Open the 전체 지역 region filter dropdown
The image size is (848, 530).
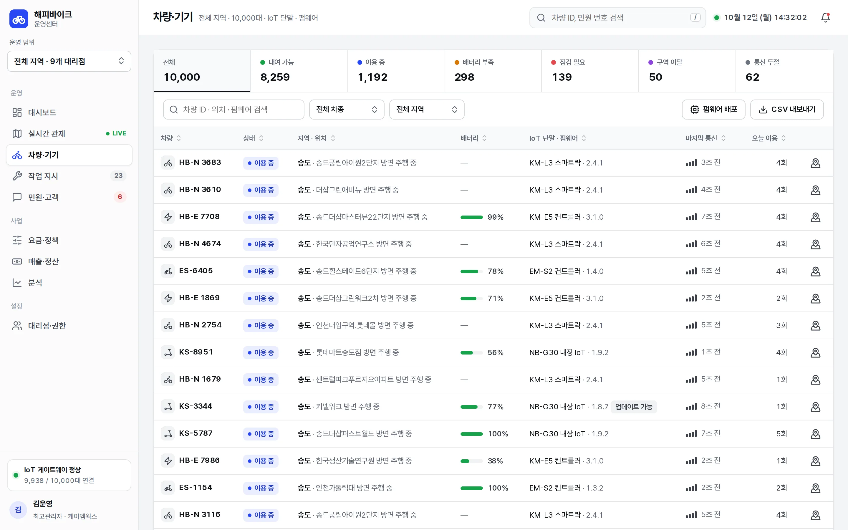426,109
